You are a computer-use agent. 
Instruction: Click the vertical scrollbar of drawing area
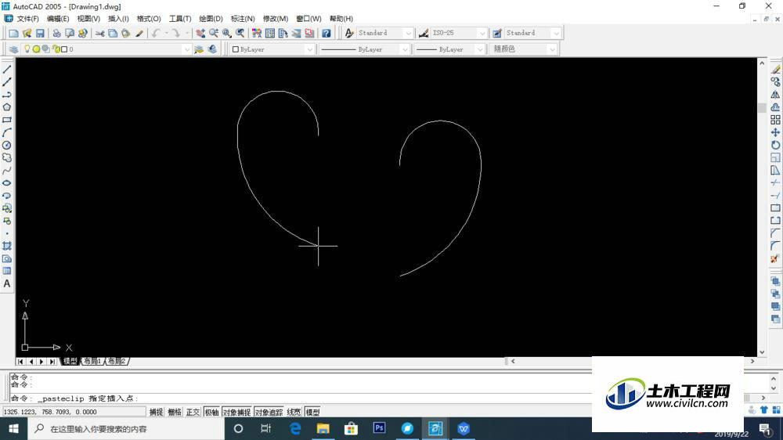click(x=762, y=207)
